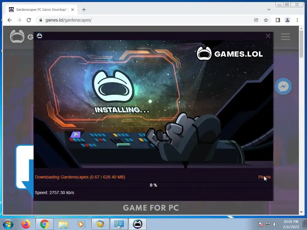Screen dimensions: 307x230
Task: Switch to the Games.lol installer on the taskbar
Action: pyautogui.click(x=137, y=224)
